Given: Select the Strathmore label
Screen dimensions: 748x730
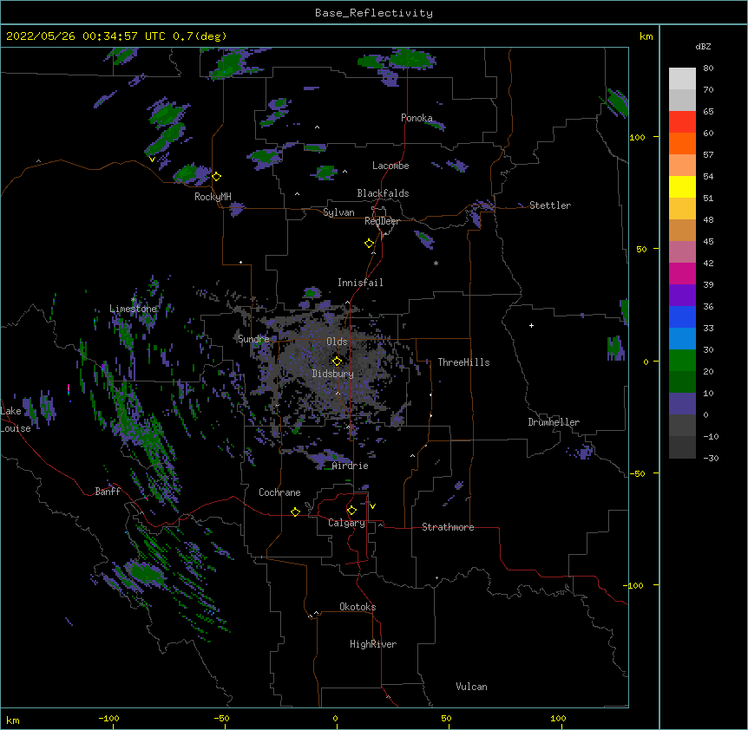Looking at the screenshot, I should [448, 527].
